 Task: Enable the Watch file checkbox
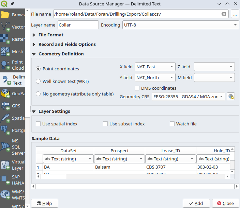click(x=172, y=124)
